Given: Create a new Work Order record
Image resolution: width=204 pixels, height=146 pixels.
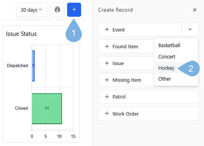Looking at the screenshot, I should tap(148, 114).
